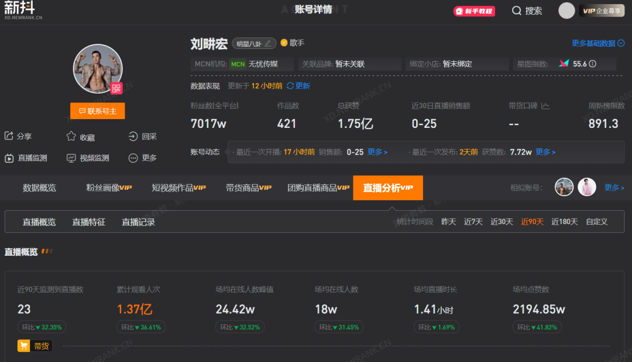Screen dimensions: 632x362
Task: Switch to 粉丝画像 tab
Action: pos(109,188)
